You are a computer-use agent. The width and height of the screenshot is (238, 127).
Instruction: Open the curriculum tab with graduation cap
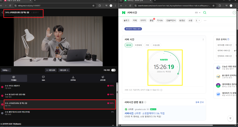(14, 78)
